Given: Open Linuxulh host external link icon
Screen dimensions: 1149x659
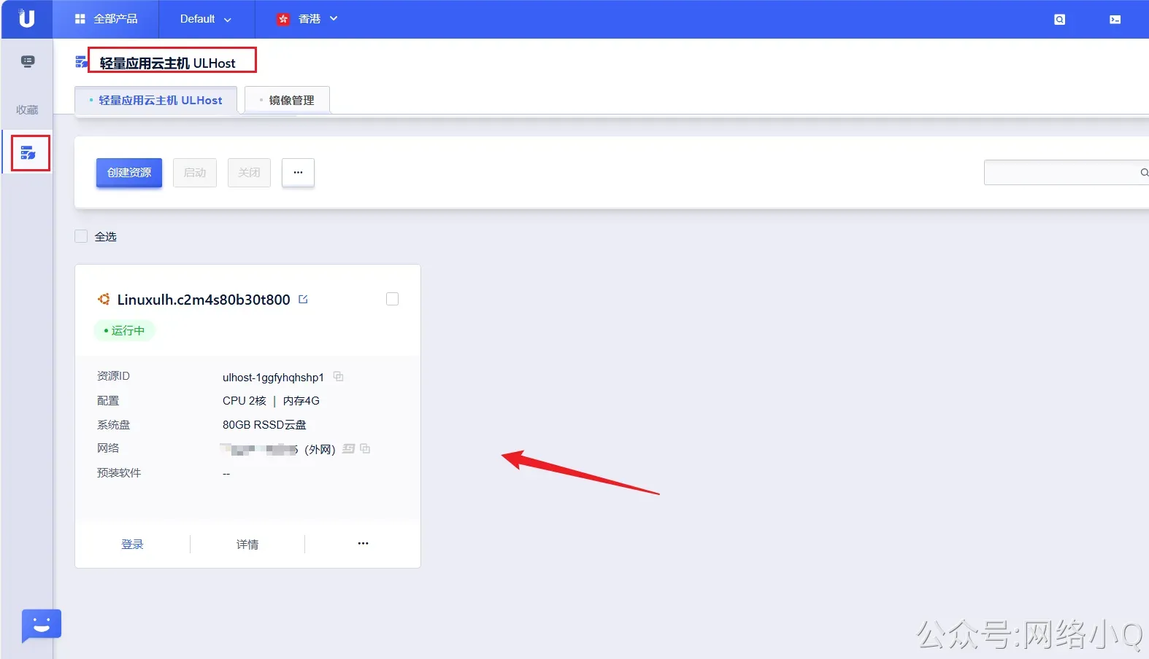Looking at the screenshot, I should point(304,300).
